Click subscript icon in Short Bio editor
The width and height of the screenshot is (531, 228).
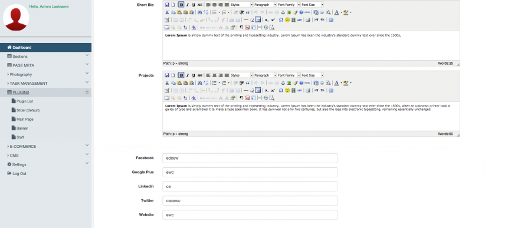(266, 19)
